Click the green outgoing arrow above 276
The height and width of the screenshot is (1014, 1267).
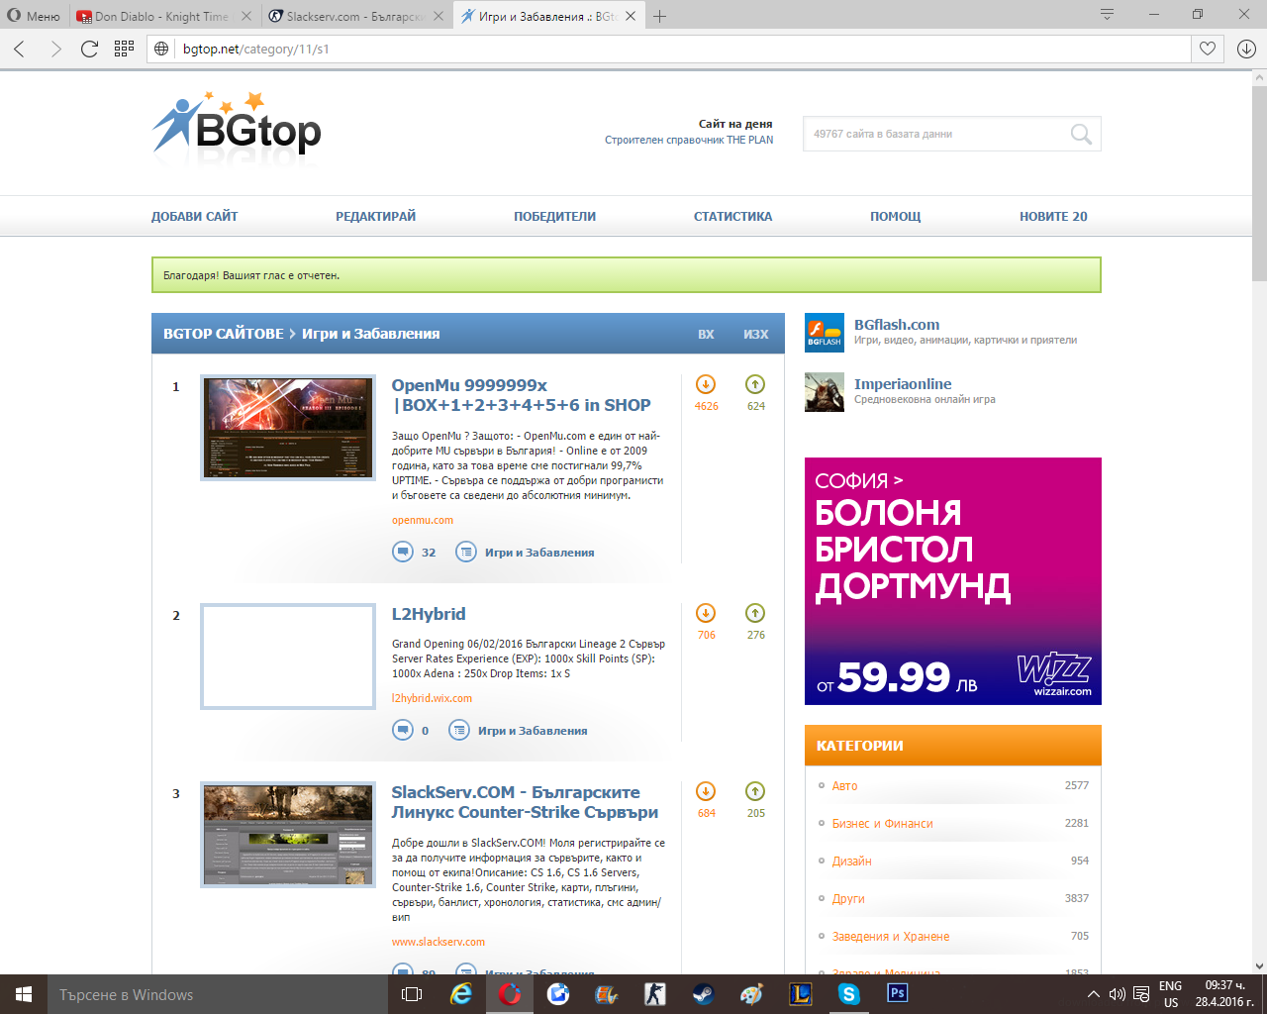coord(755,613)
